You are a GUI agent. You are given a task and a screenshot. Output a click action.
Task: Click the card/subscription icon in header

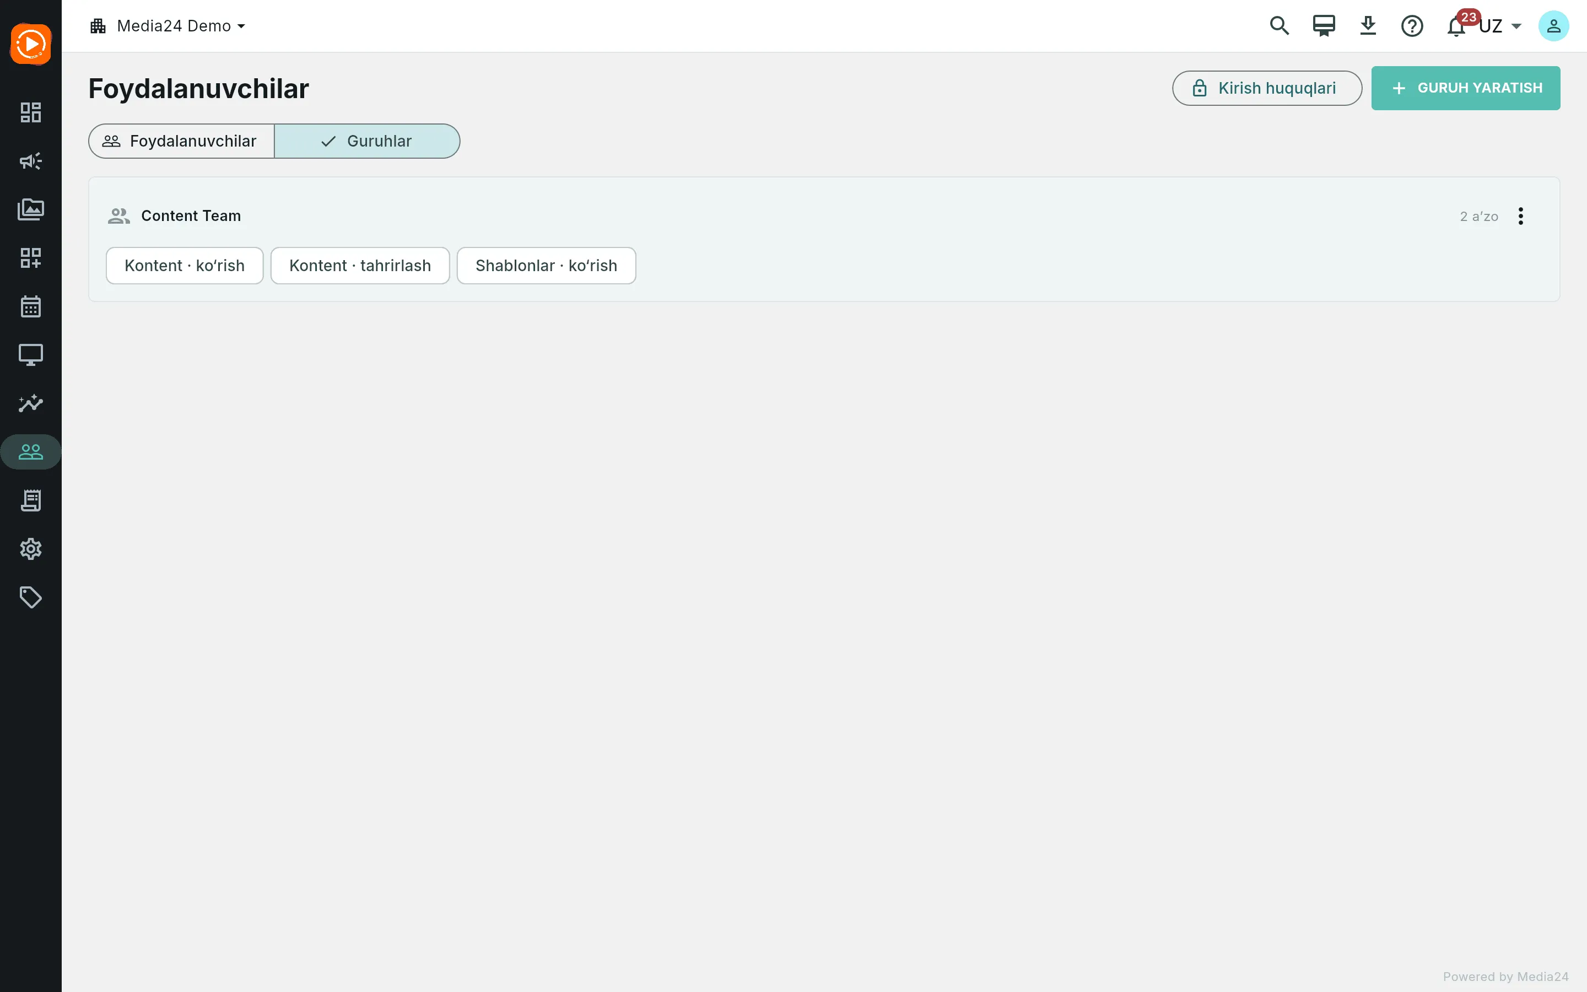pos(1324,26)
